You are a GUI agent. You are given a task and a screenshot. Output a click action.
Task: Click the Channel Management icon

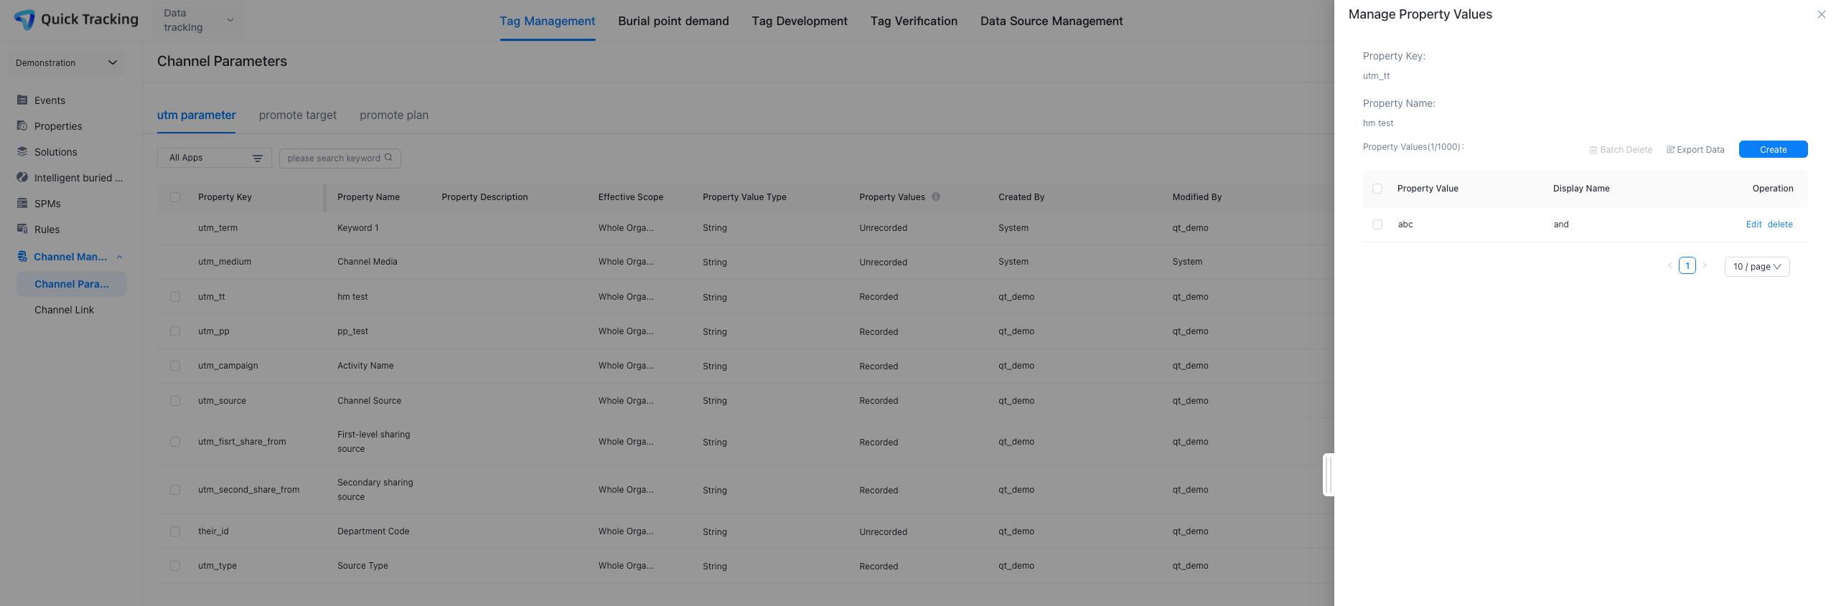click(22, 256)
